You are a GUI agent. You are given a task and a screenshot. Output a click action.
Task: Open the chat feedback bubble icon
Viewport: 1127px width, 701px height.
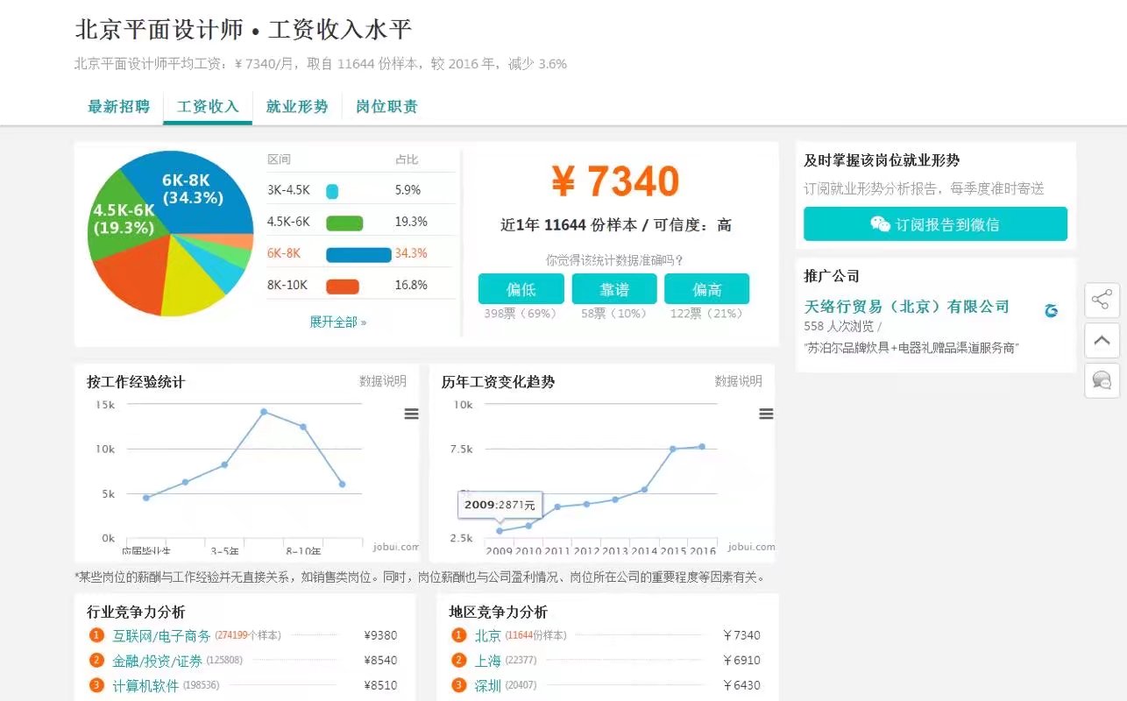click(x=1102, y=380)
